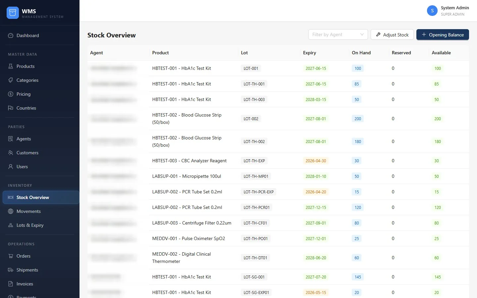Click expiry date 2026-04-20

[316, 192]
